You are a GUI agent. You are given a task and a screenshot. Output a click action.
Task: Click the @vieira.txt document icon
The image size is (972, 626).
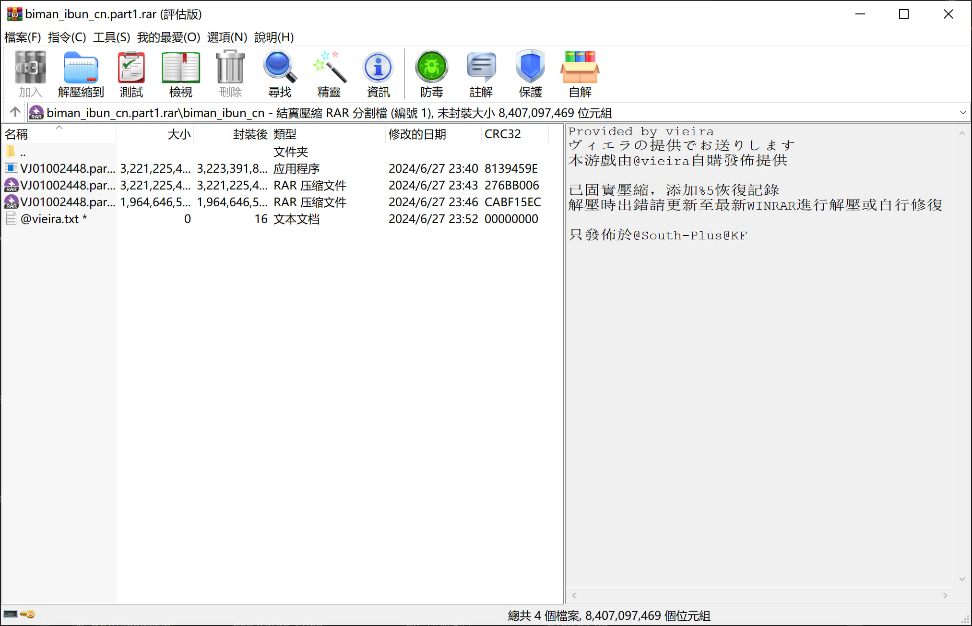click(x=11, y=219)
